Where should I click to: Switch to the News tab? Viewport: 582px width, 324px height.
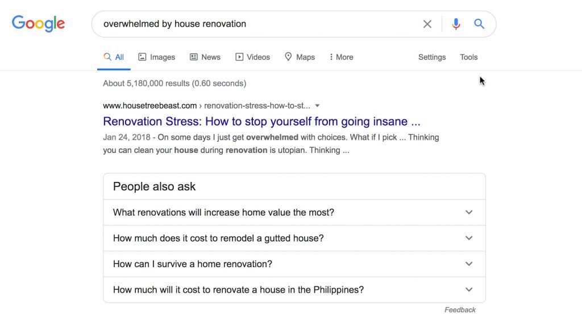205,57
